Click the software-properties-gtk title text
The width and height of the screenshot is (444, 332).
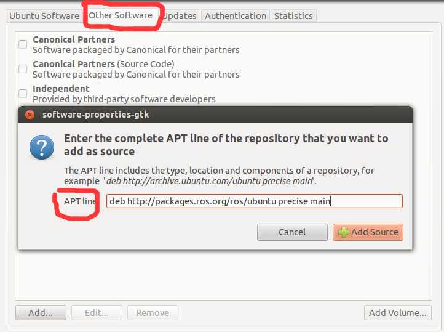[96, 115]
